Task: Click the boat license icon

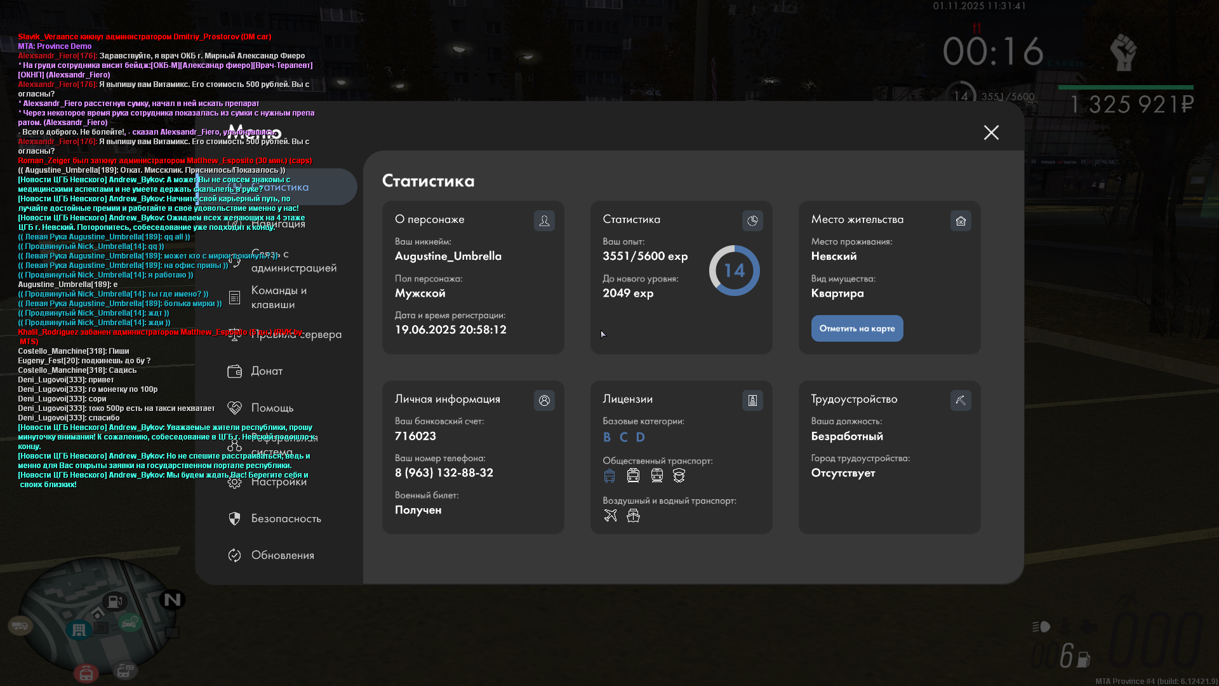Action: (633, 516)
